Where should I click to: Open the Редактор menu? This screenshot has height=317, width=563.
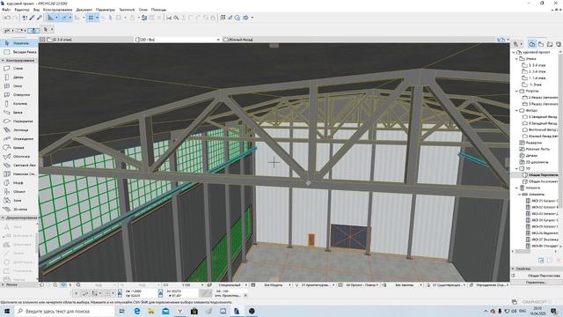coord(21,10)
